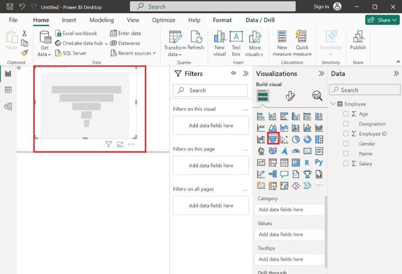The height and width of the screenshot is (274, 402).
Task: Collapse the Visualizations pane
Action: coord(321,74)
